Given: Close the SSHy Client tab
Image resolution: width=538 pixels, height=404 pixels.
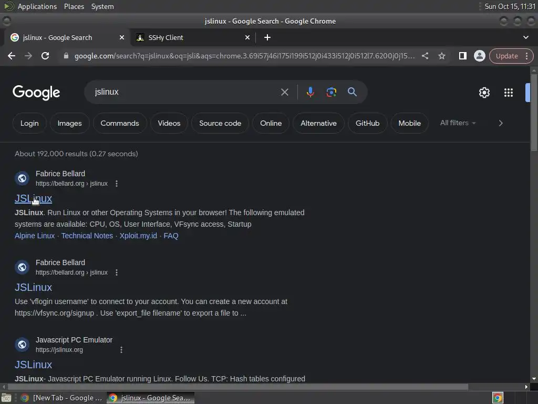Looking at the screenshot, I should 247,37.
